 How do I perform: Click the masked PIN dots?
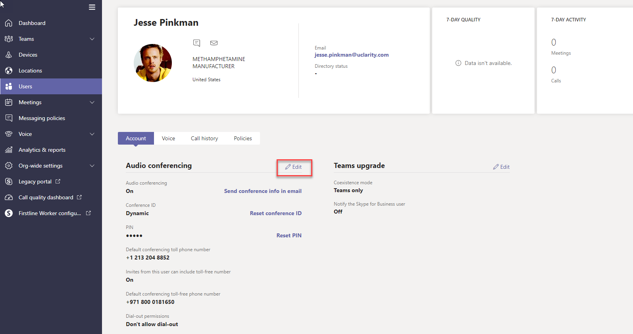coord(134,235)
